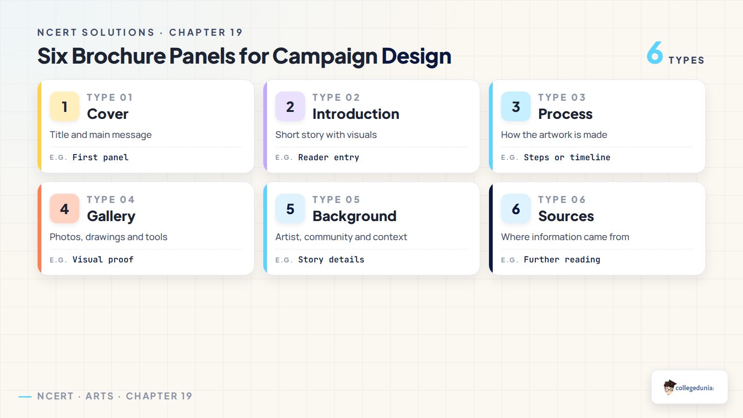The image size is (743, 418).
Task: Click the 'TYPE 02' label
Action: pyautogui.click(x=336, y=98)
